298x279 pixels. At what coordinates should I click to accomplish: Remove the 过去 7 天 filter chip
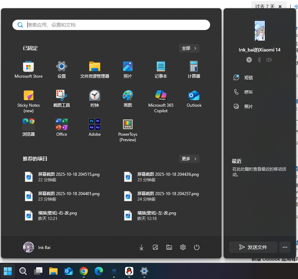tap(280, 7)
